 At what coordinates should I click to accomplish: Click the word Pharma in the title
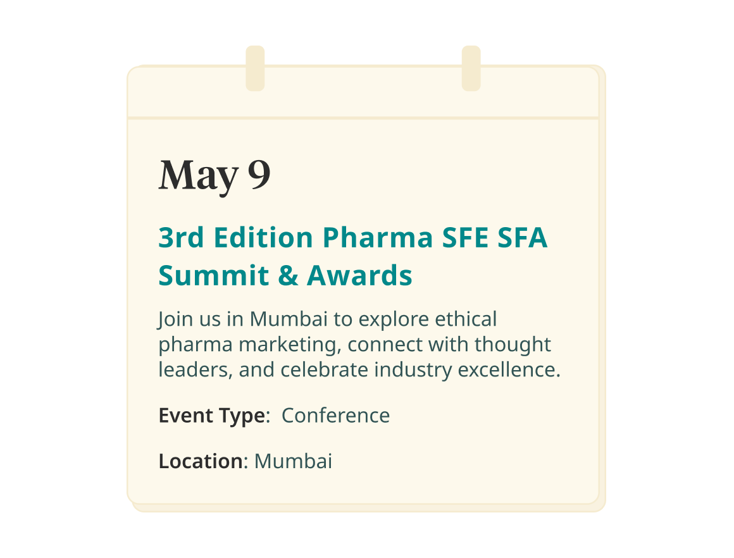coord(378,237)
